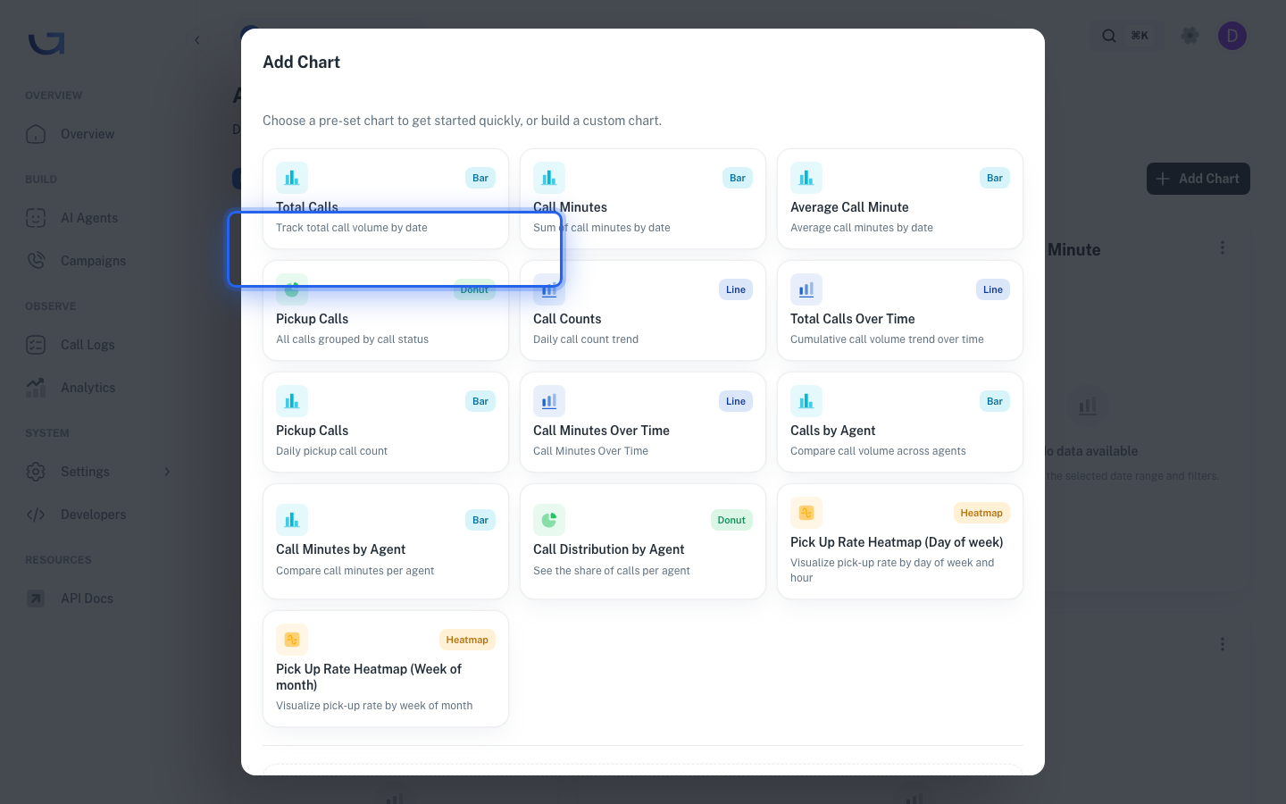Click the bar icon on Calls by Agent card

coord(806,401)
